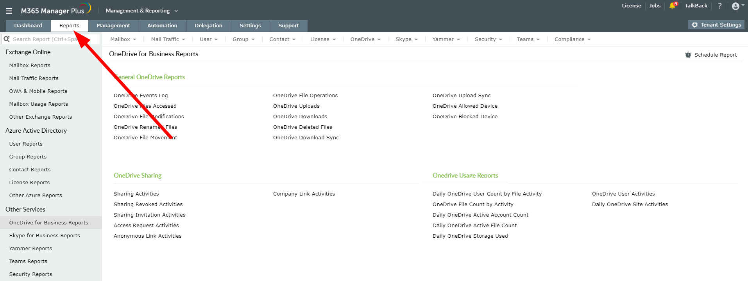
Task: Select Other Azure Reports
Action: tap(36, 196)
